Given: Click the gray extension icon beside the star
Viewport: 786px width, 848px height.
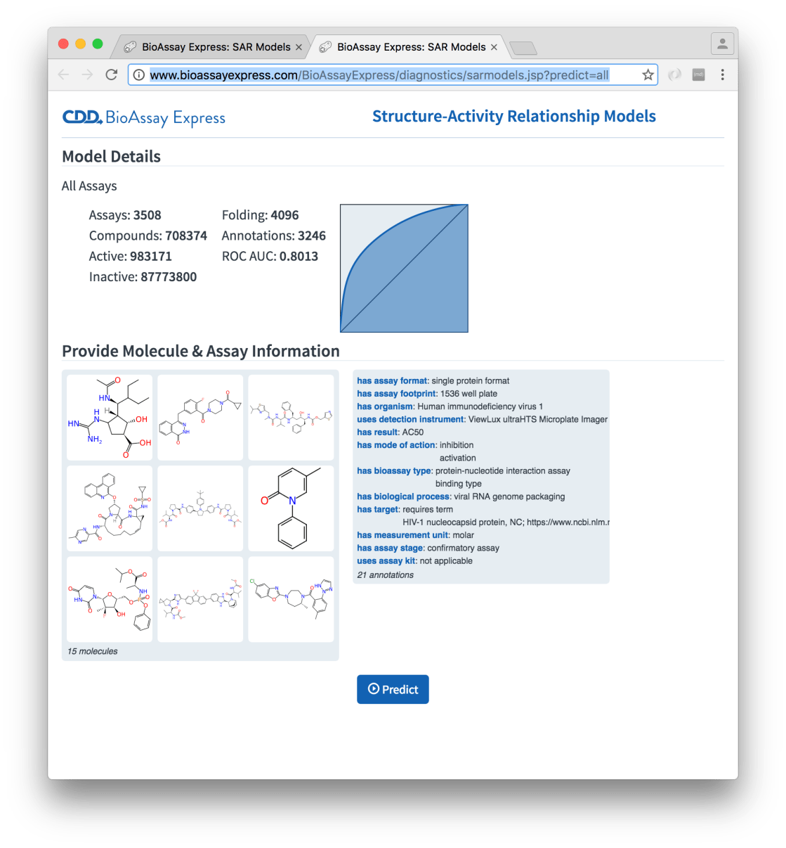Looking at the screenshot, I should tap(698, 75).
